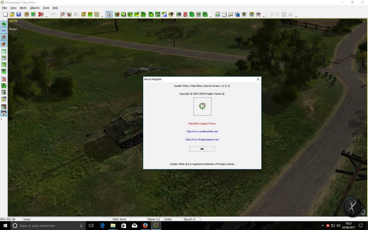Click the green down-arrow toolbar icon
The height and width of the screenshot is (230, 368).
tap(33, 14)
